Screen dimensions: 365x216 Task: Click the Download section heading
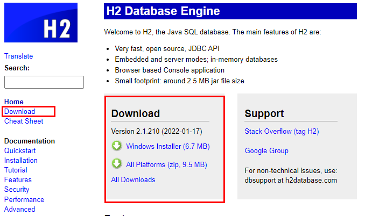coord(136,114)
